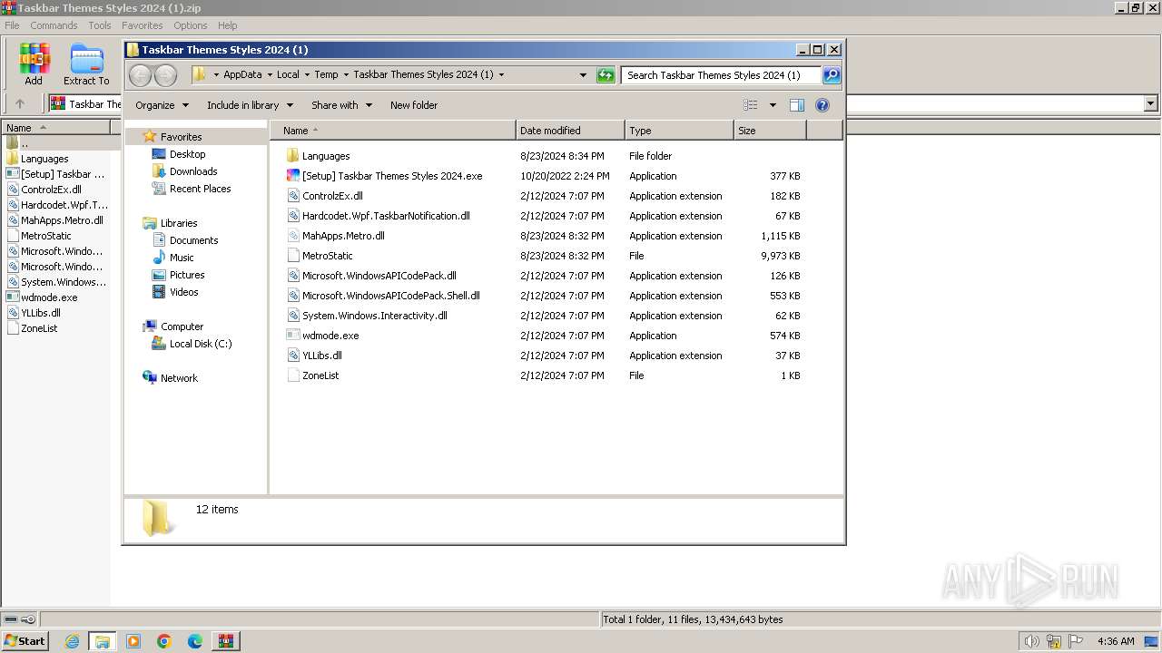
Task: Open the Organize dropdown menu
Action: [x=162, y=105]
